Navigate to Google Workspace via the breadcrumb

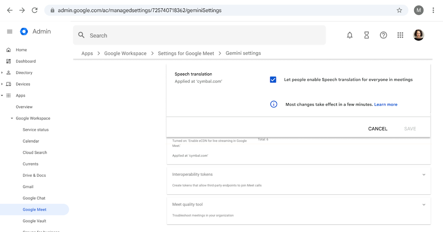click(125, 53)
